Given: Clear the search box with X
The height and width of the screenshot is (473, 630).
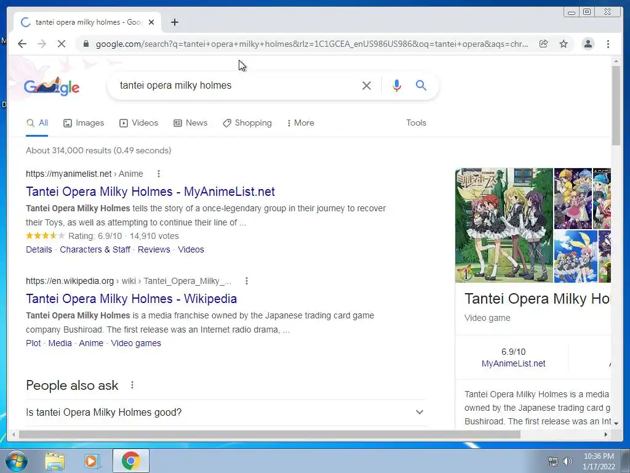Looking at the screenshot, I should coord(367,85).
